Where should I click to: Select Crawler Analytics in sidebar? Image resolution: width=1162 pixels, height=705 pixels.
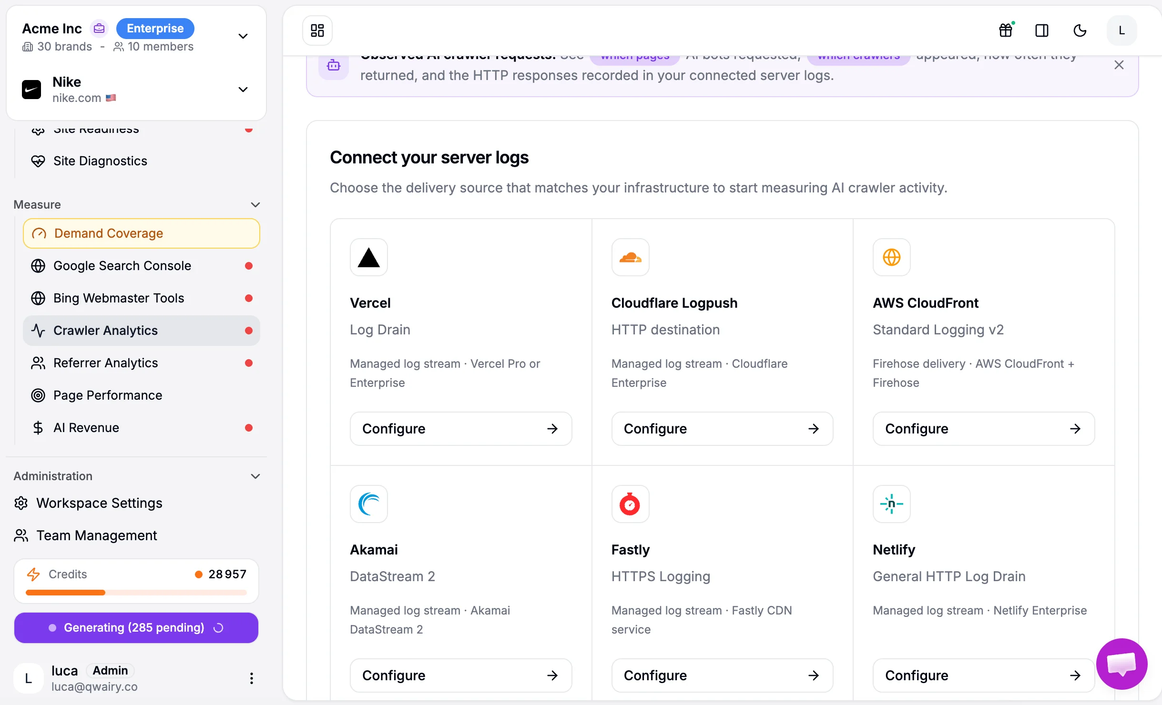[142, 331]
